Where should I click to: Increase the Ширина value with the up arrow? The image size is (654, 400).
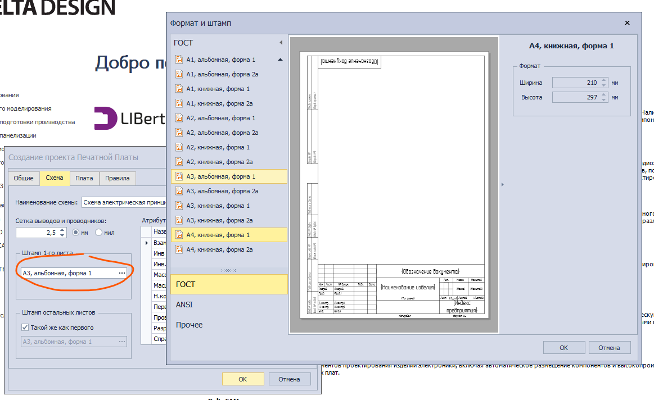pyautogui.click(x=604, y=80)
